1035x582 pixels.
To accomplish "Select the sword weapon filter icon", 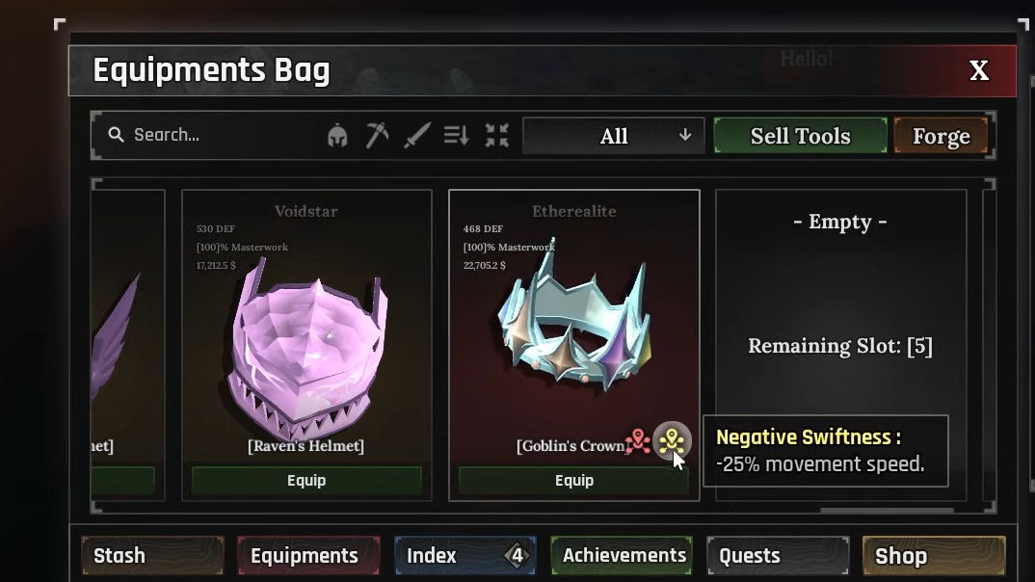I will coord(417,135).
